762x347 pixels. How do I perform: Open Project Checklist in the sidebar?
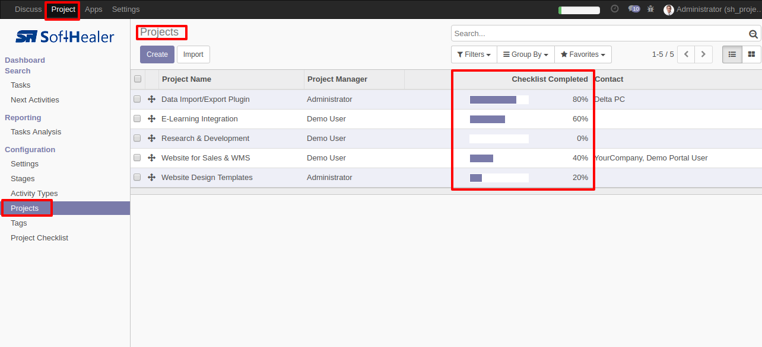pyautogui.click(x=39, y=238)
